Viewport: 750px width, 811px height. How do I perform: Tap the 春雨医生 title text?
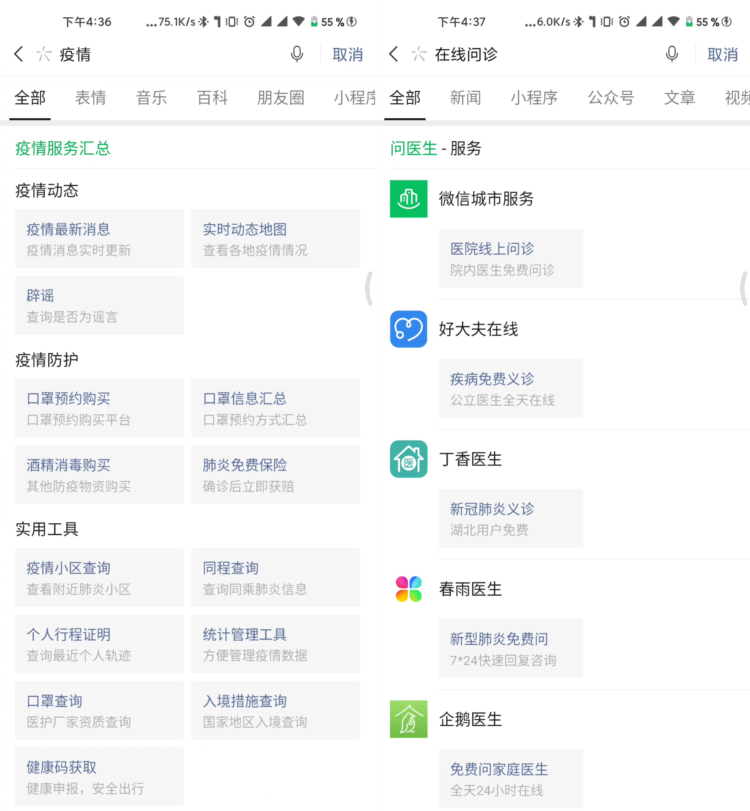[470, 589]
